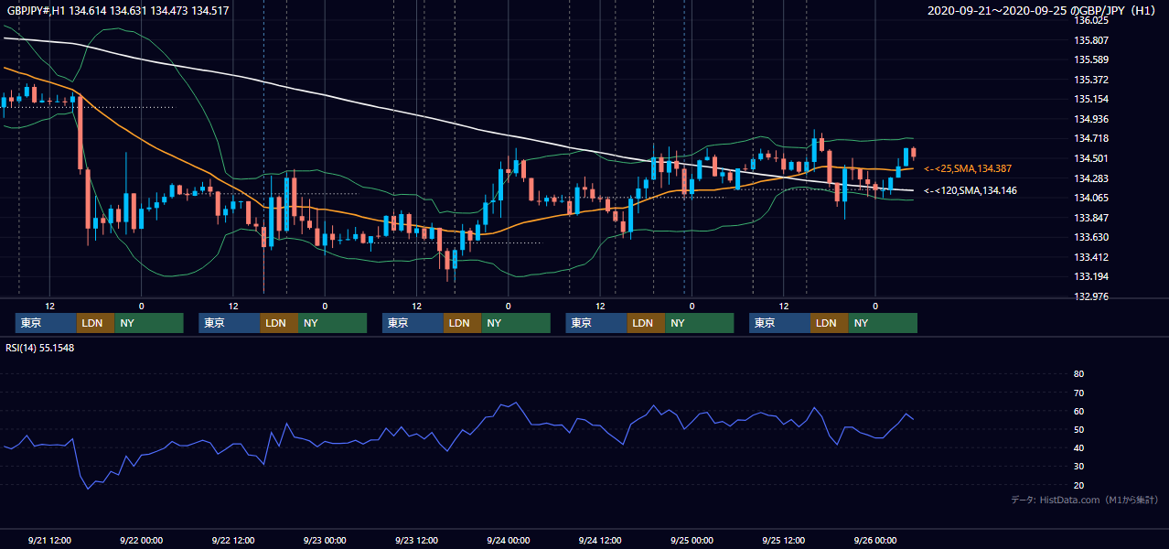The height and width of the screenshot is (549, 1169).
Task: Click the 133.194 price axis label
Action: (1093, 276)
